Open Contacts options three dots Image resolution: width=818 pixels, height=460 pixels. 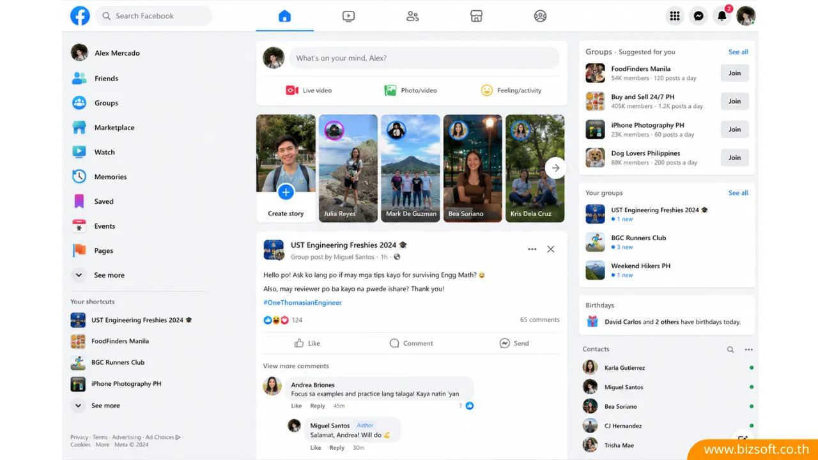[x=748, y=349]
